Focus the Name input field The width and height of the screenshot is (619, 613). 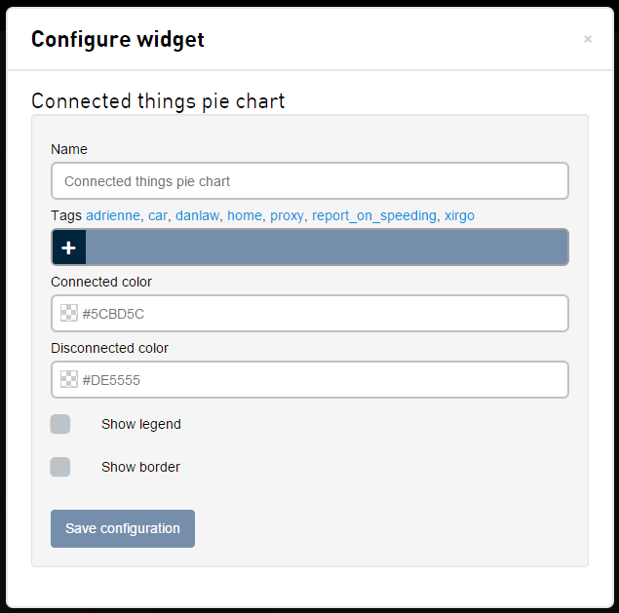[309, 181]
